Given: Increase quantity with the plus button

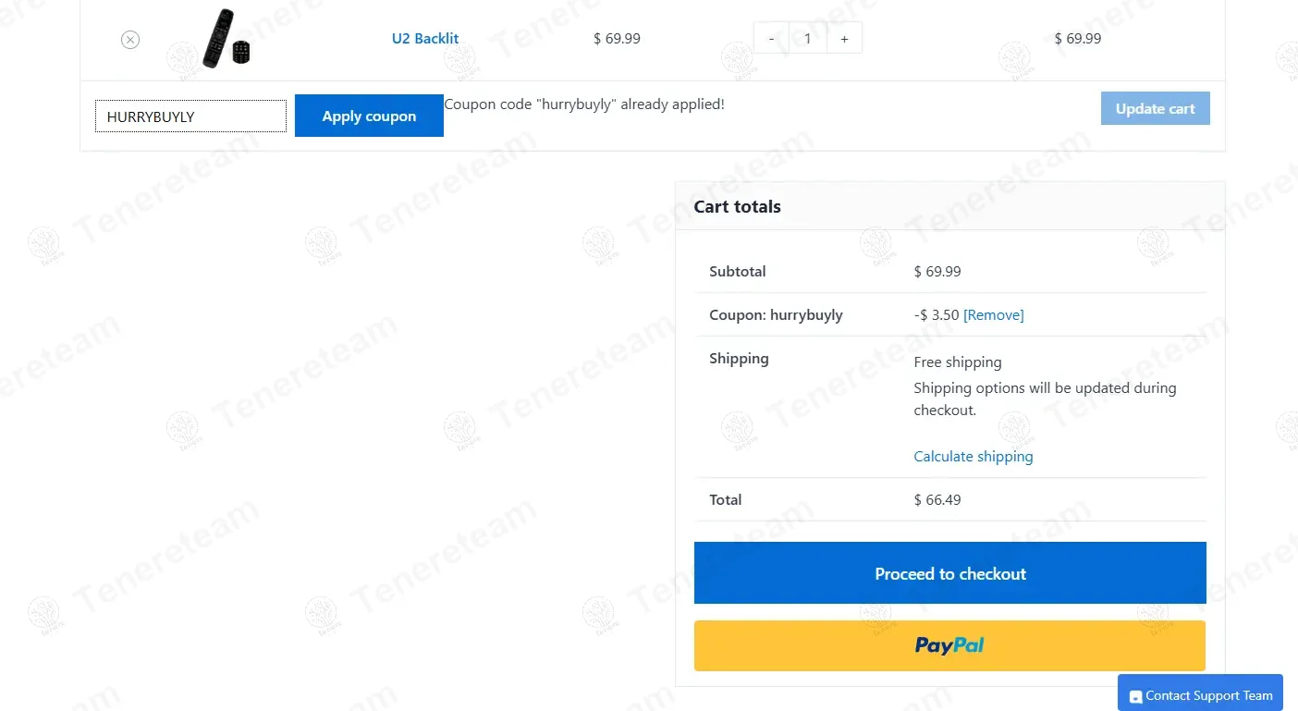Looking at the screenshot, I should pos(844,39).
